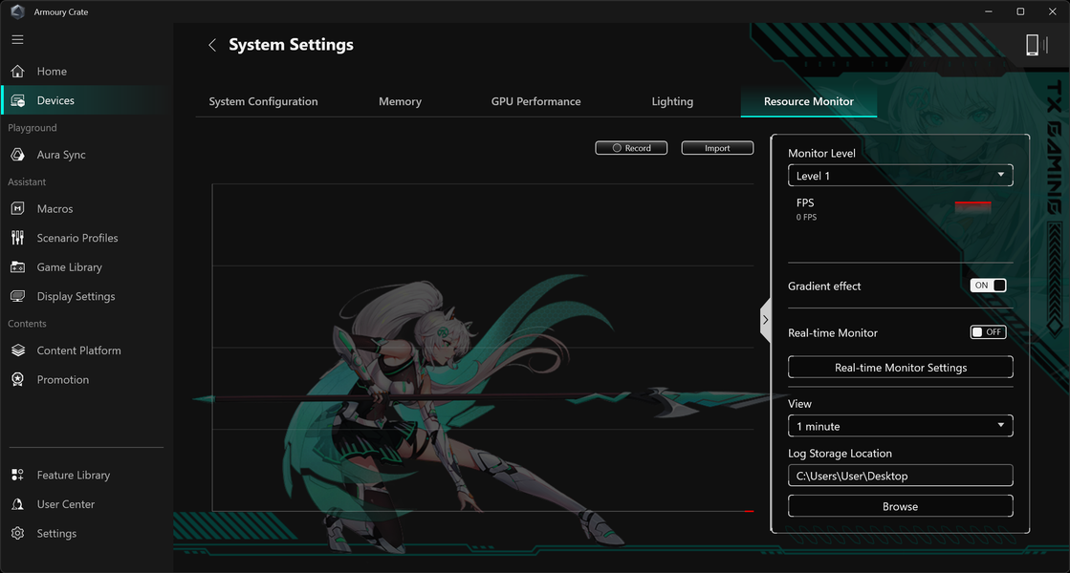The image size is (1070, 573).
Task: Click the Settings gear icon
Action: pyautogui.click(x=18, y=534)
